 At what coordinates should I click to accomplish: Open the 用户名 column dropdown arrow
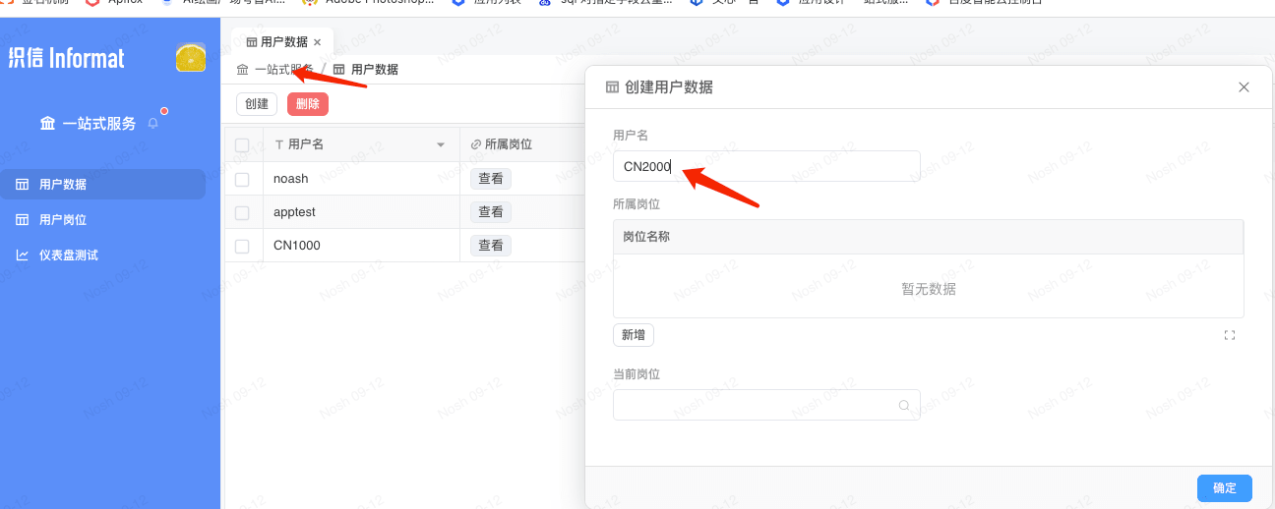click(x=441, y=145)
